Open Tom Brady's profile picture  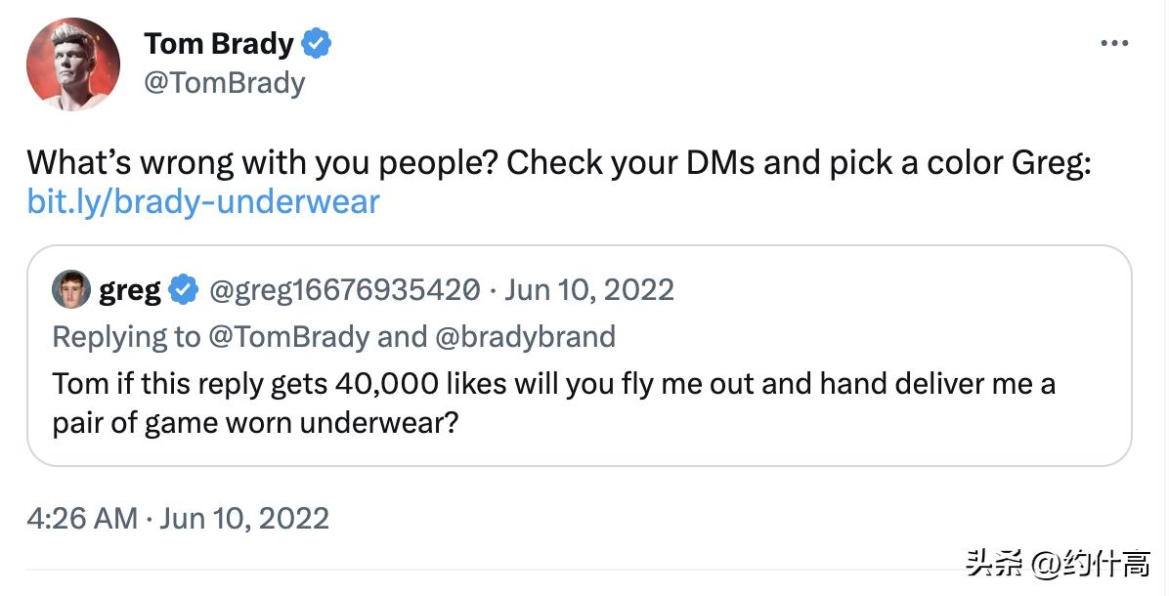click(73, 64)
